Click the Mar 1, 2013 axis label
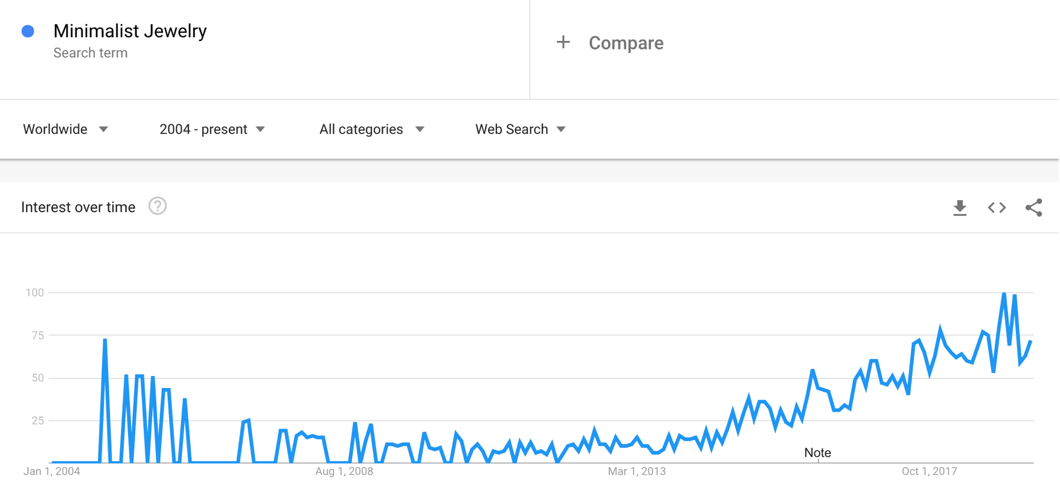 637,471
